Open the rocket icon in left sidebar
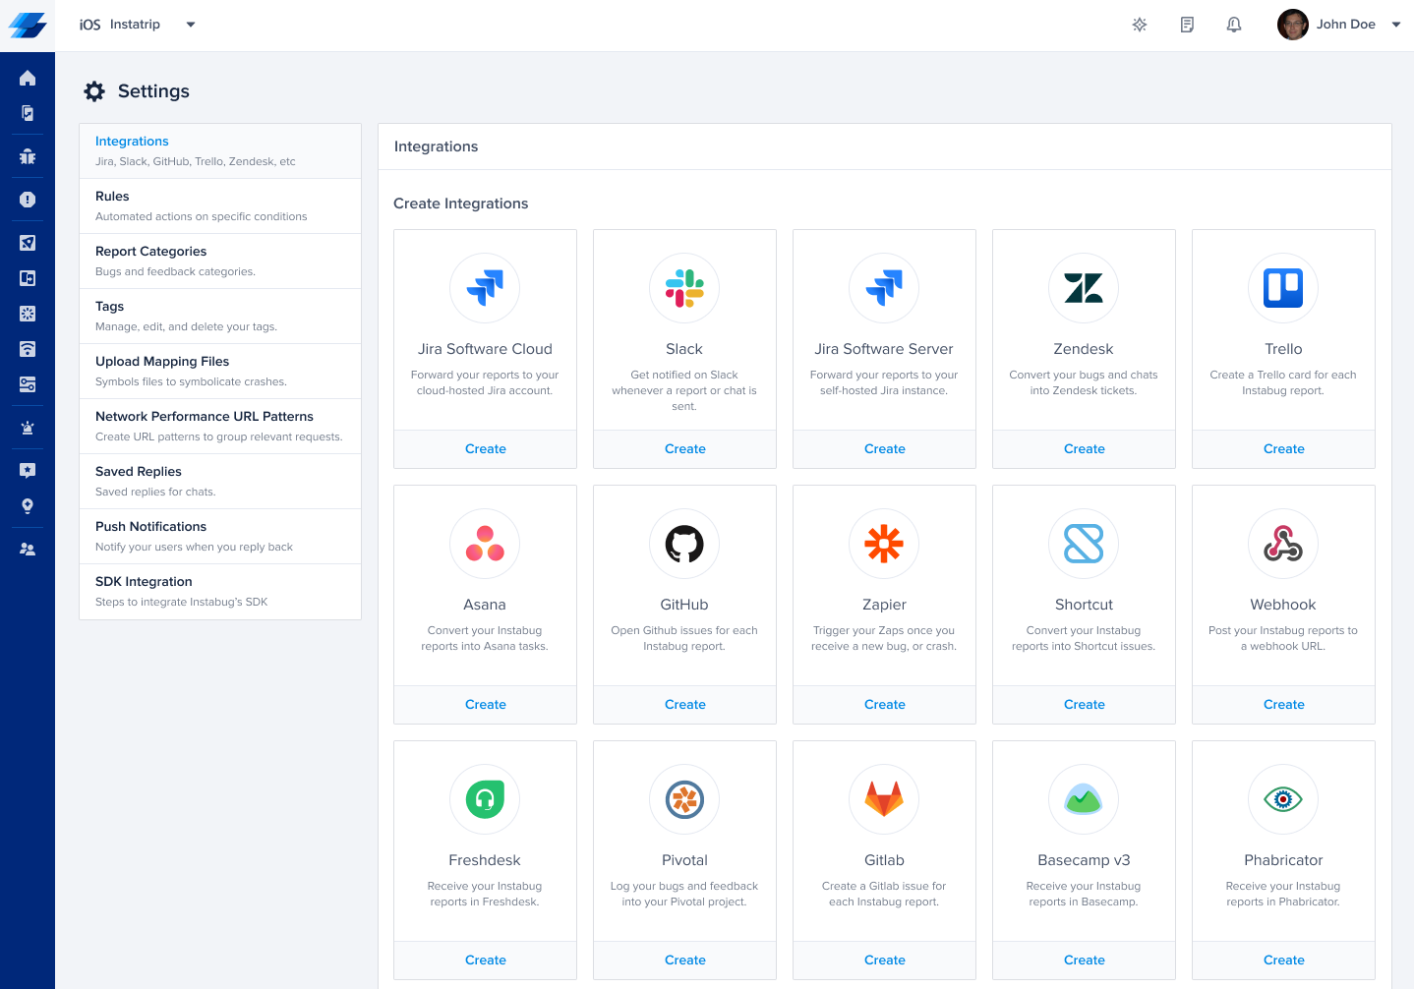 click(28, 243)
